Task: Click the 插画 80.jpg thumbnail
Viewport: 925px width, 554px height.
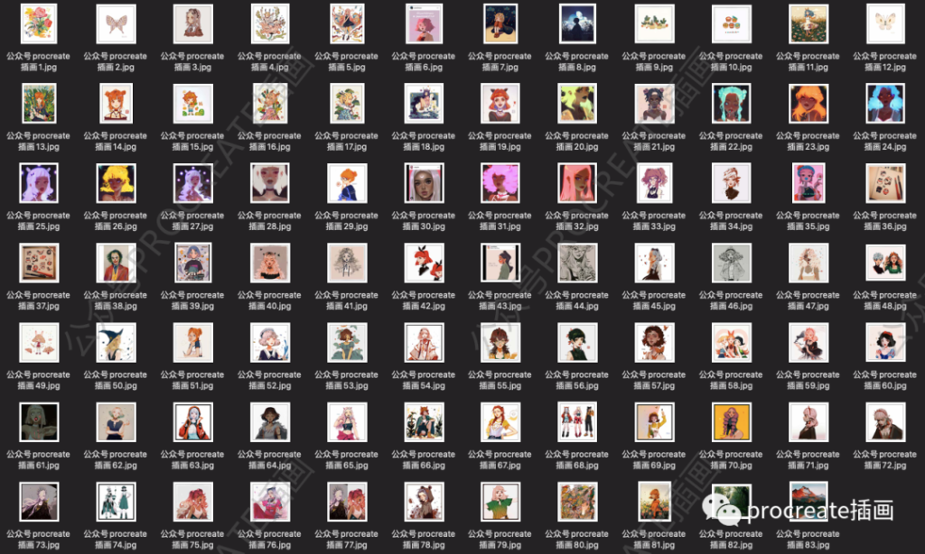Action: click(x=577, y=502)
